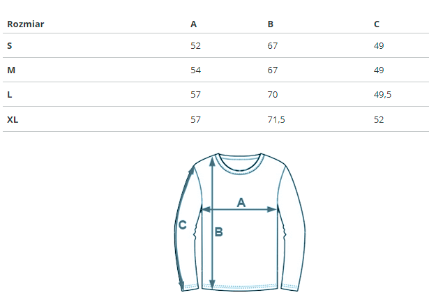Click the vertical body length arrow
429x295 pixels.
[212, 223]
